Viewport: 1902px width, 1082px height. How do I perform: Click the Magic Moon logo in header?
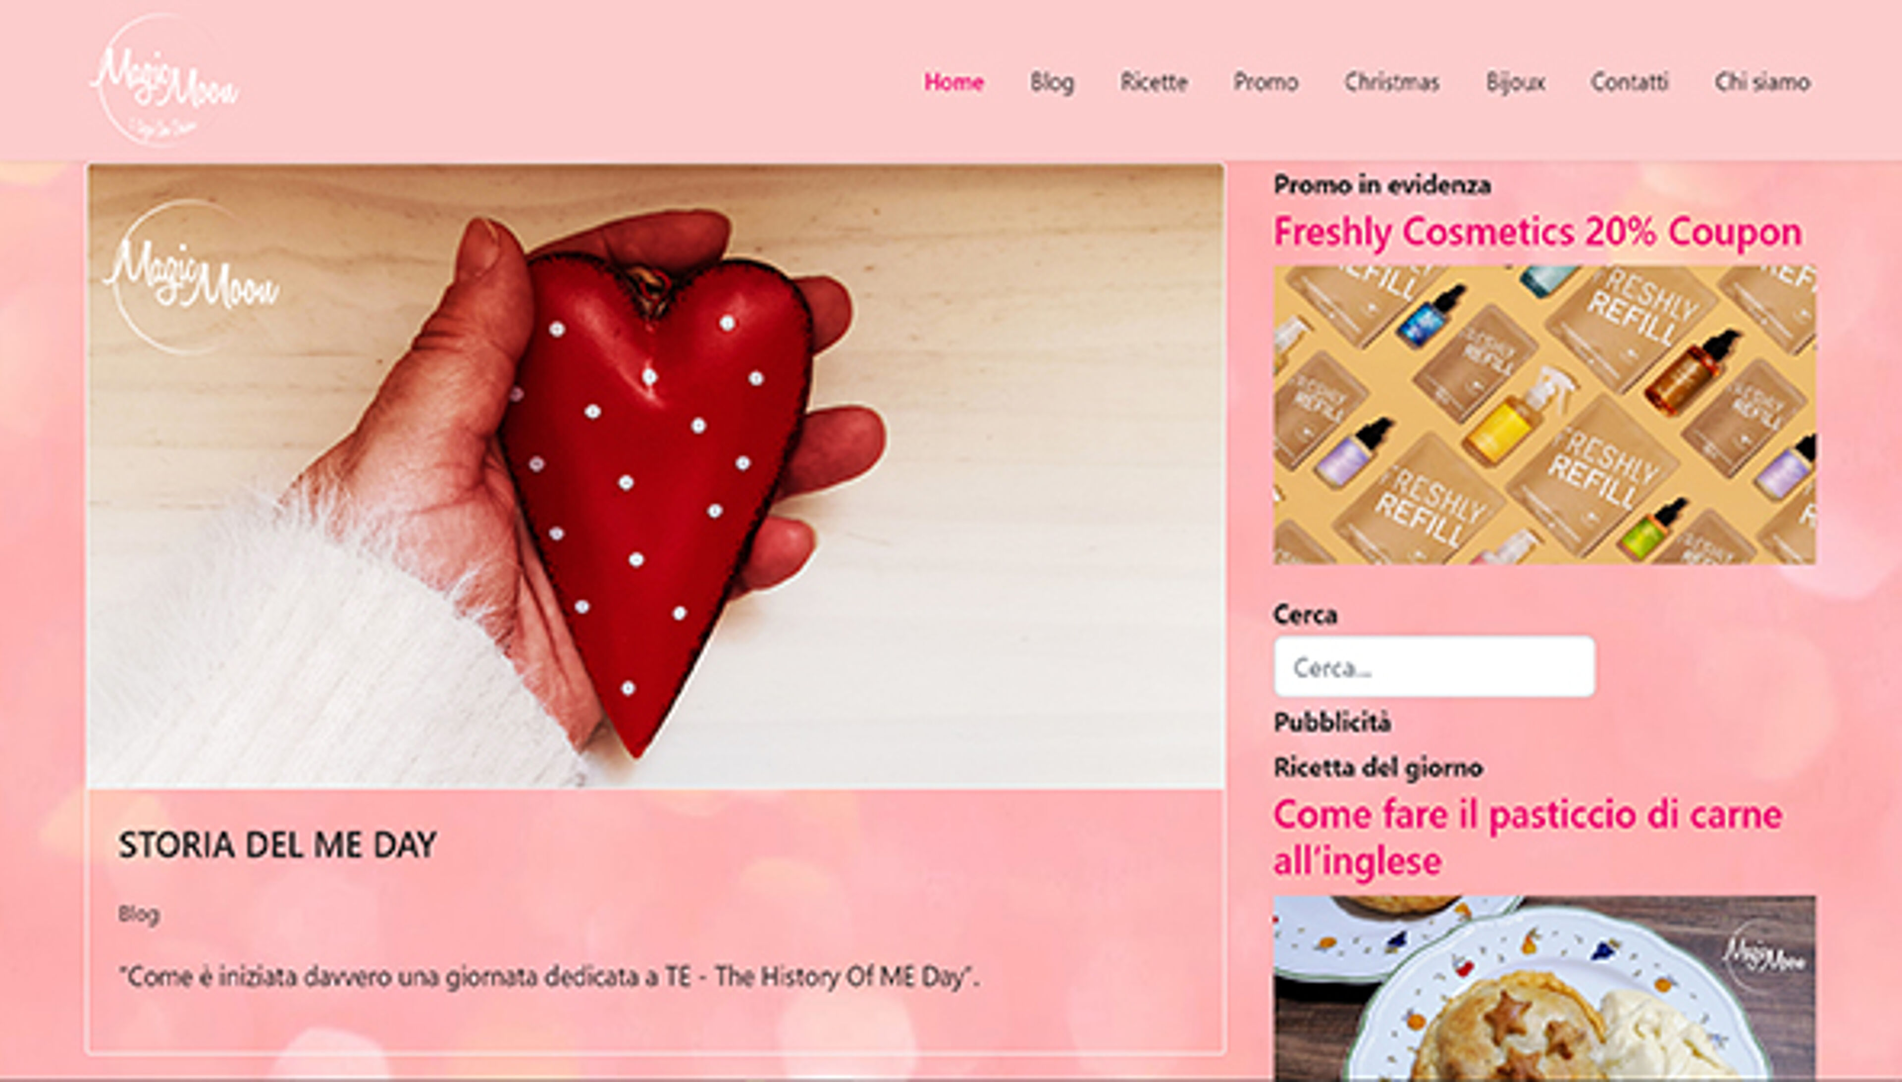click(x=164, y=80)
